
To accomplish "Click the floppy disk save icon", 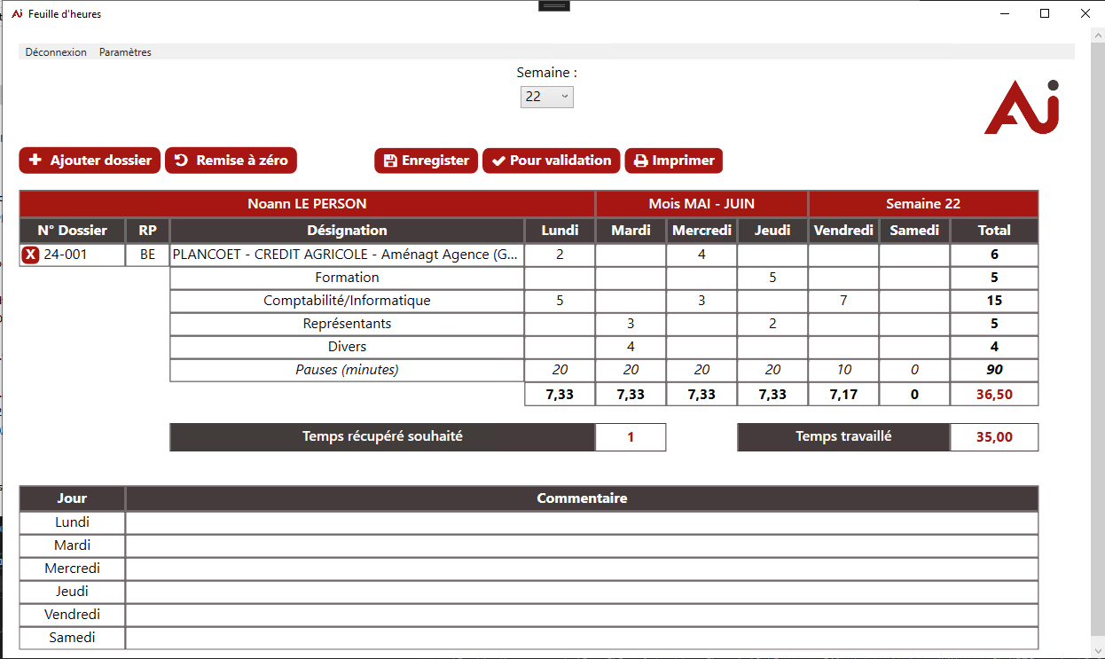I will pyautogui.click(x=390, y=161).
